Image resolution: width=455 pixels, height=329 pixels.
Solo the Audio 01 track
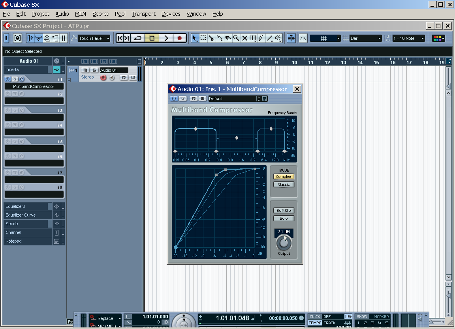click(94, 70)
